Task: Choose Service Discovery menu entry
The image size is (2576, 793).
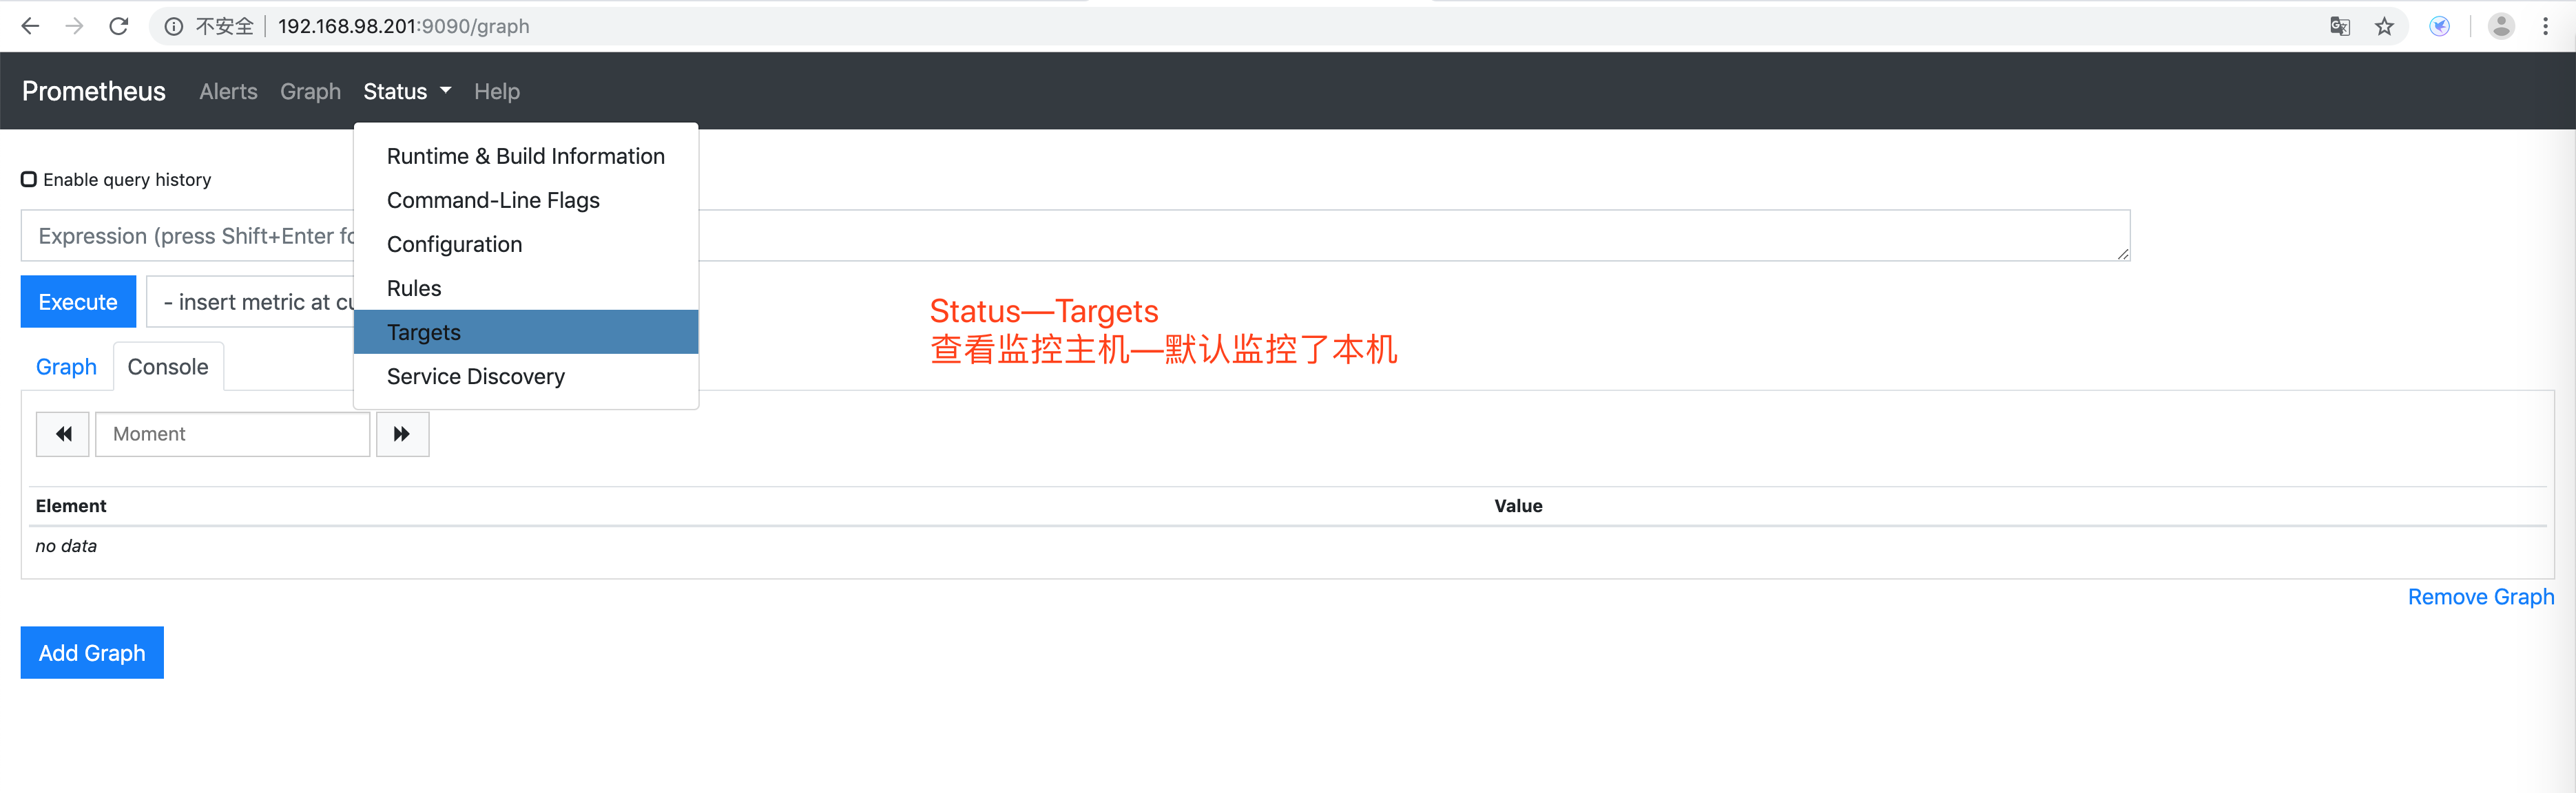Action: point(476,376)
